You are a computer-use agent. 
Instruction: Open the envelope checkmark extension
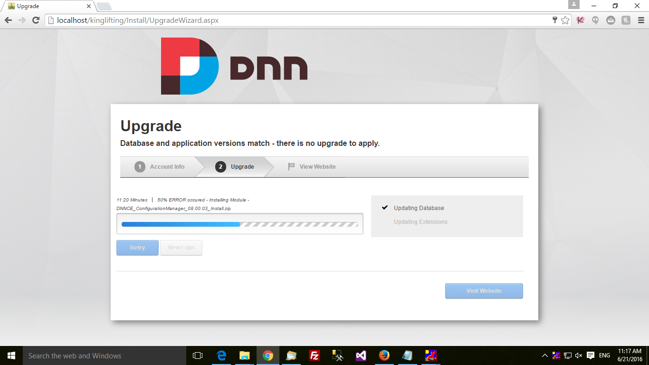tap(611, 20)
